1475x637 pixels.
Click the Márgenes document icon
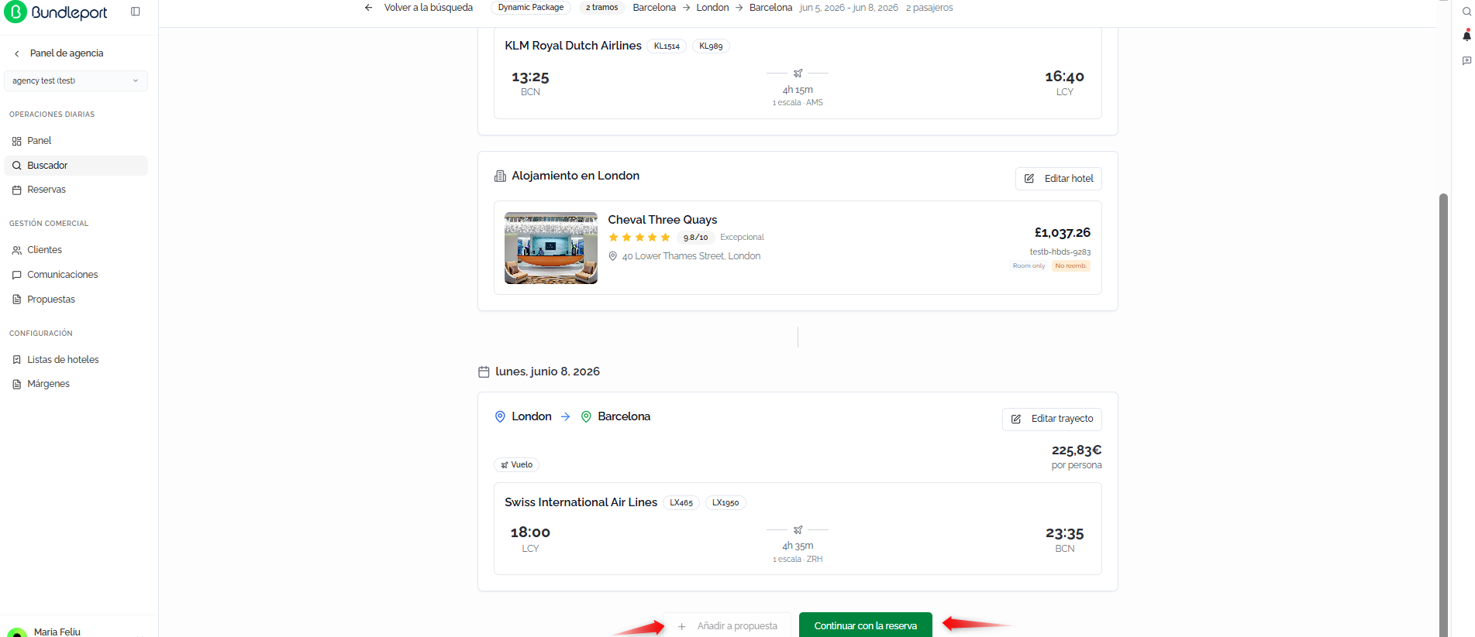pyautogui.click(x=17, y=384)
